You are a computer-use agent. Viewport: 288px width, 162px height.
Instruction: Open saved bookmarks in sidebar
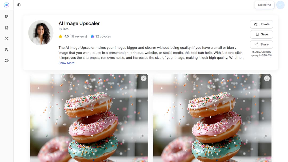click(7, 28)
